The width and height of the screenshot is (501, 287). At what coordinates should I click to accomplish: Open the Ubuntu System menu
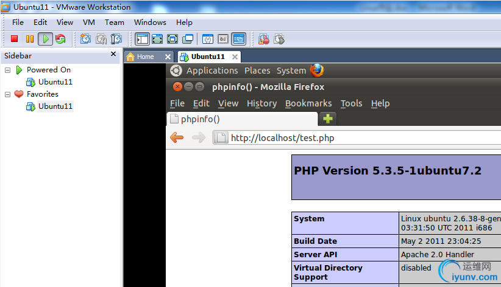pos(291,71)
